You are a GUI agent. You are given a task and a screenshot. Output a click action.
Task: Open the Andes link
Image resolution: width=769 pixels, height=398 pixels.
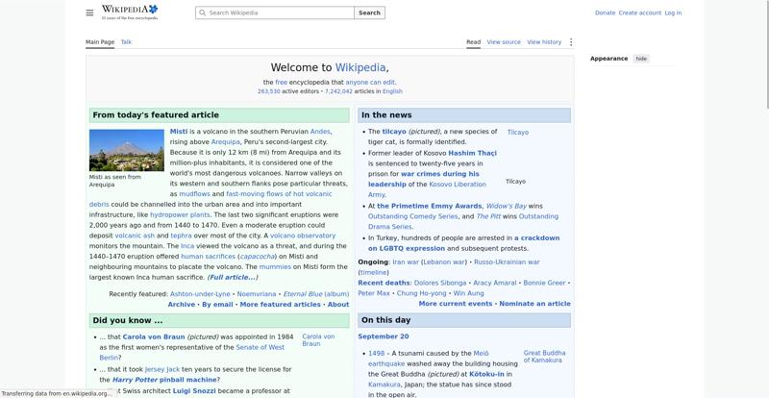320,132
